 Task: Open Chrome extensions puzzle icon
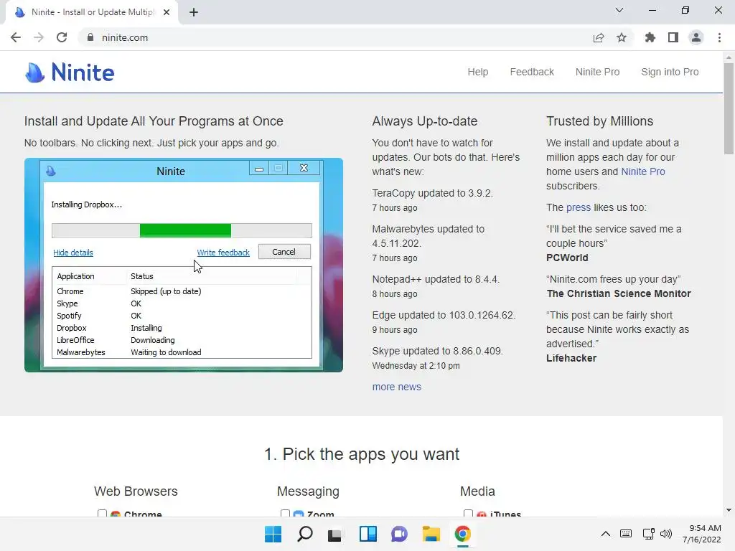point(650,37)
